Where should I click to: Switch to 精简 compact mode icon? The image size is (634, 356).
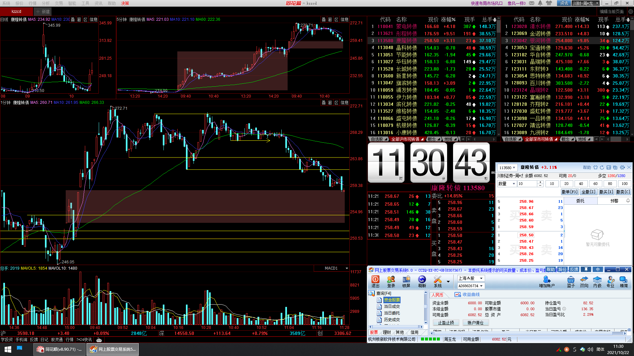tap(624, 282)
